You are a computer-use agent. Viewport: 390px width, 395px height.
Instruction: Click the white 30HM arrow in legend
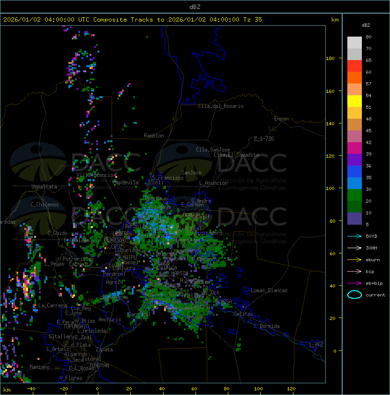point(354,248)
